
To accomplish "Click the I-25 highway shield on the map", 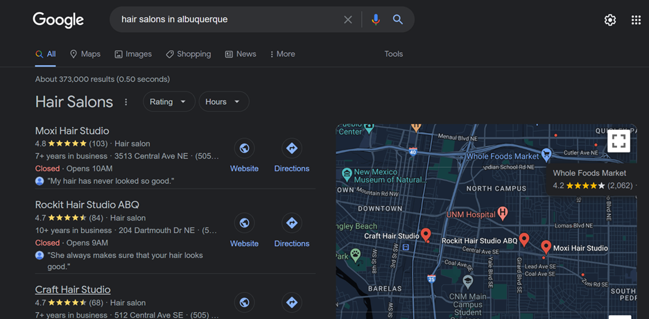I will (432, 278).
